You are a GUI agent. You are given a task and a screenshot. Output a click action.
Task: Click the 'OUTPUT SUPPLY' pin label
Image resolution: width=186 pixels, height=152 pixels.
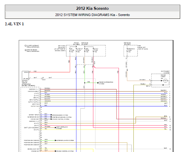click(x=34, y=102)
